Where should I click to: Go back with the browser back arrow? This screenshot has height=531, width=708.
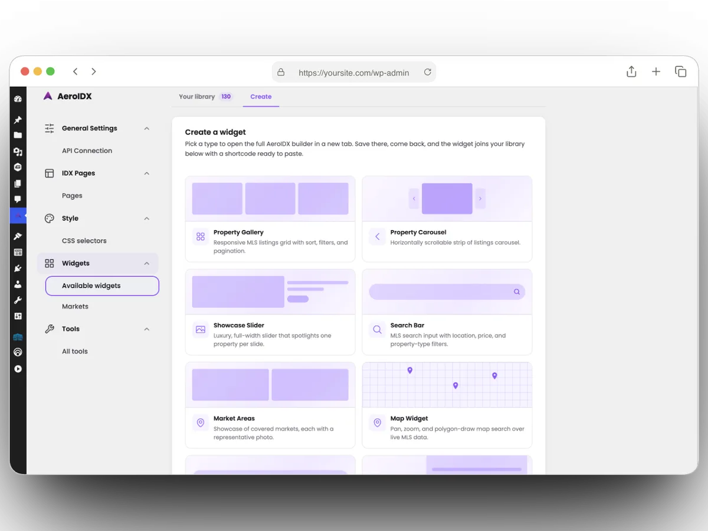[x=75, y=71]
